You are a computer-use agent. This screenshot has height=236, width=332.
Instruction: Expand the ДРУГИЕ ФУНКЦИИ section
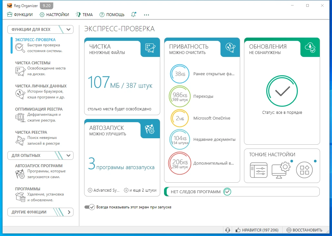click(40, 212)
